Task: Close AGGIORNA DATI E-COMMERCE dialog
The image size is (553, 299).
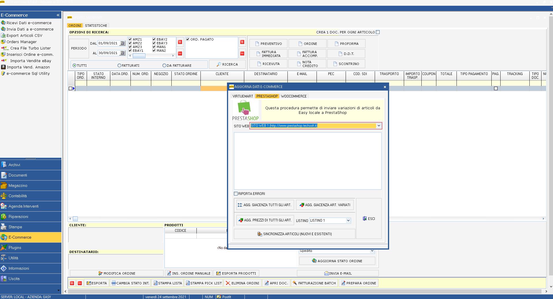Action: [385, 87]
